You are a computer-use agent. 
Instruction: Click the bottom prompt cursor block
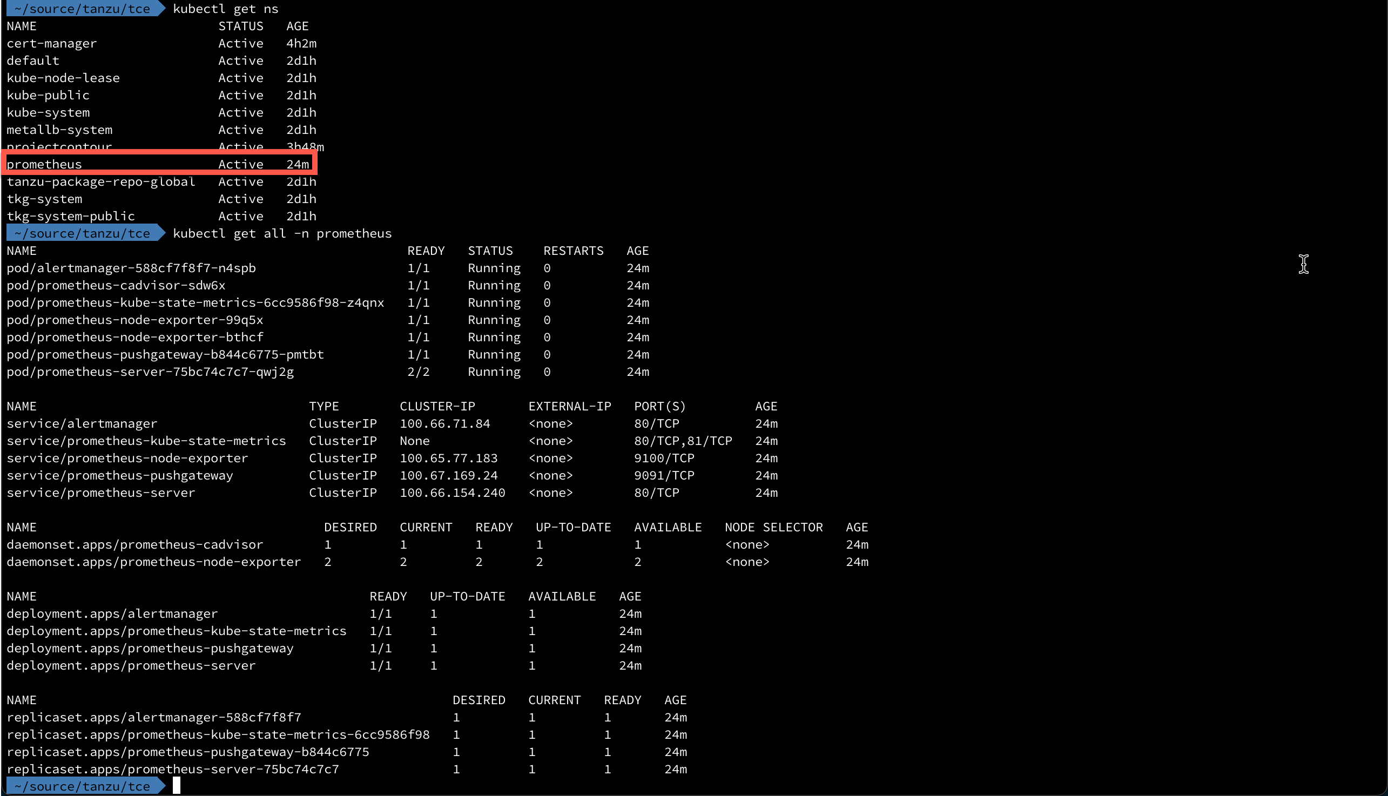click(177, 786)
